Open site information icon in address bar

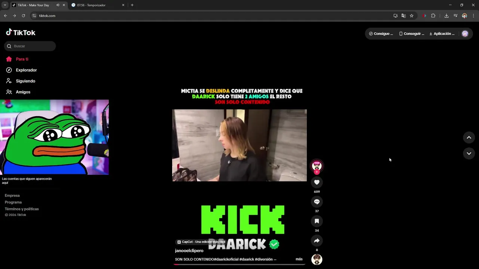tap(34, 16)
